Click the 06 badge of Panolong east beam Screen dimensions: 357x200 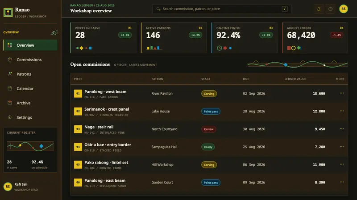78,182
